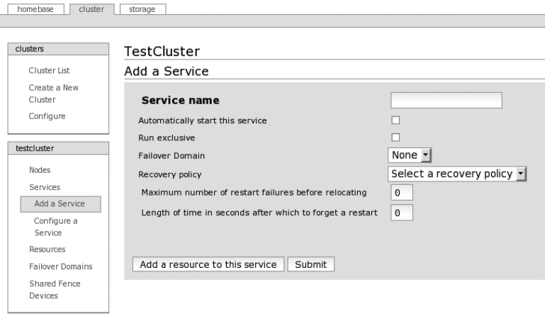Open the Services link

click(x=44, y=187)
